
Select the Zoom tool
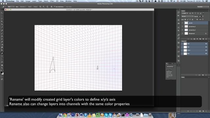pos(2,68)
